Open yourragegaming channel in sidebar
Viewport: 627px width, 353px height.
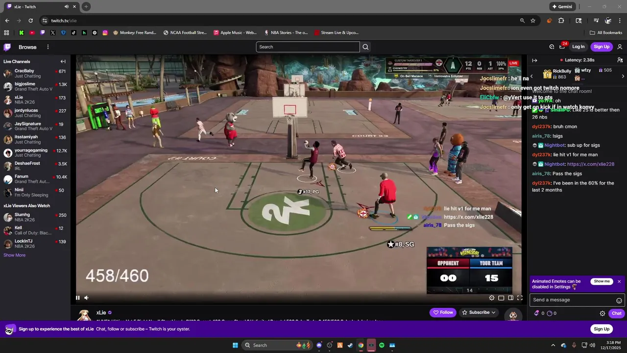(x=35, y=153)
